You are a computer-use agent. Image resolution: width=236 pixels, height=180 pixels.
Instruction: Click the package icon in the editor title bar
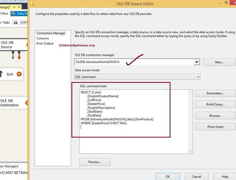coord(32,4)
